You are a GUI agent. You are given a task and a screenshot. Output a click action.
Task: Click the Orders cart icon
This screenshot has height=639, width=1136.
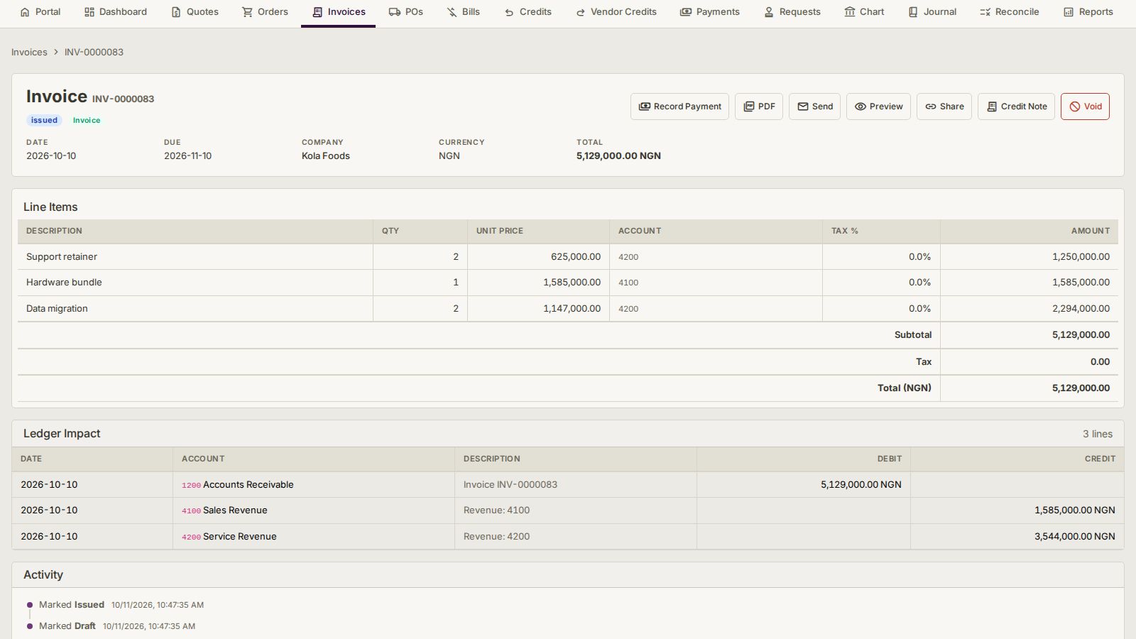247,12
